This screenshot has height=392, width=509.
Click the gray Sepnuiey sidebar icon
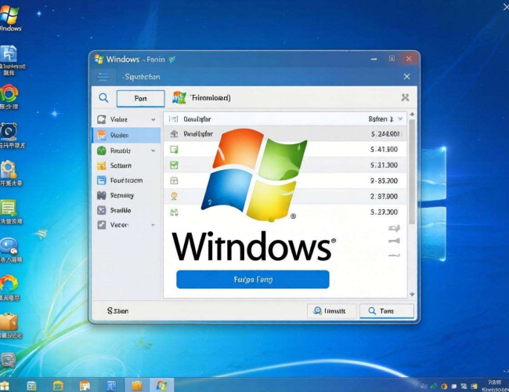(x=102, y=195)
